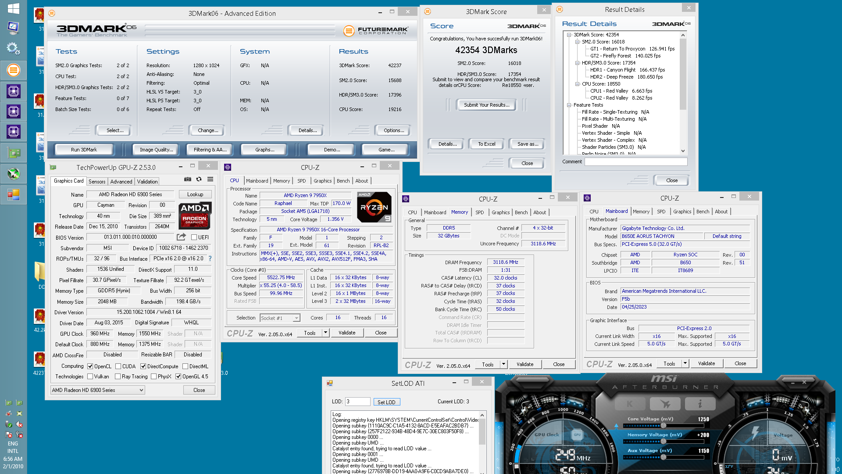Click the second CPU-Z chip taskbar icon

click(13, 111)
